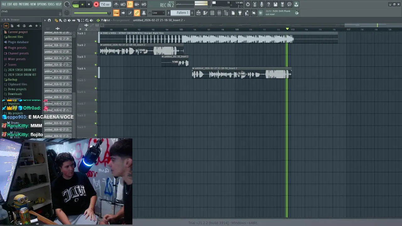The image size is (402, 226).
Task: Expand Plugin database folder
Action: [18, 42]
